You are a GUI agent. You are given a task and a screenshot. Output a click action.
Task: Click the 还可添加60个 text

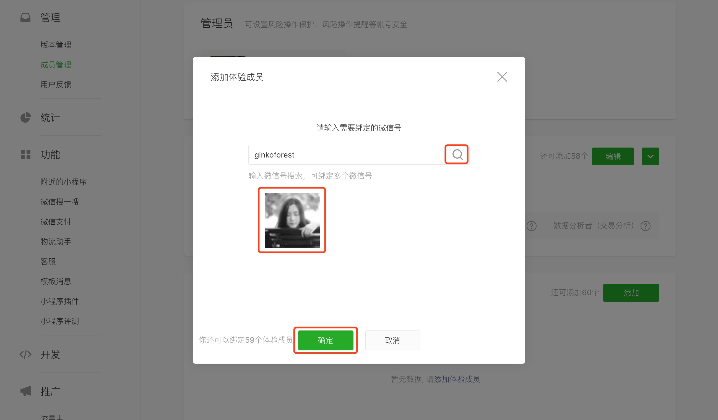pos(575,293)
